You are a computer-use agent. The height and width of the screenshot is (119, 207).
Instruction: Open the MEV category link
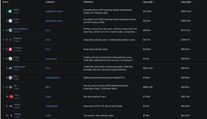[48, 87]
